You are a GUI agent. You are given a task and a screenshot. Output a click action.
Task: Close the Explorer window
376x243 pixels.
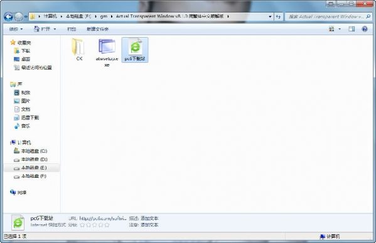coord(365,3)
